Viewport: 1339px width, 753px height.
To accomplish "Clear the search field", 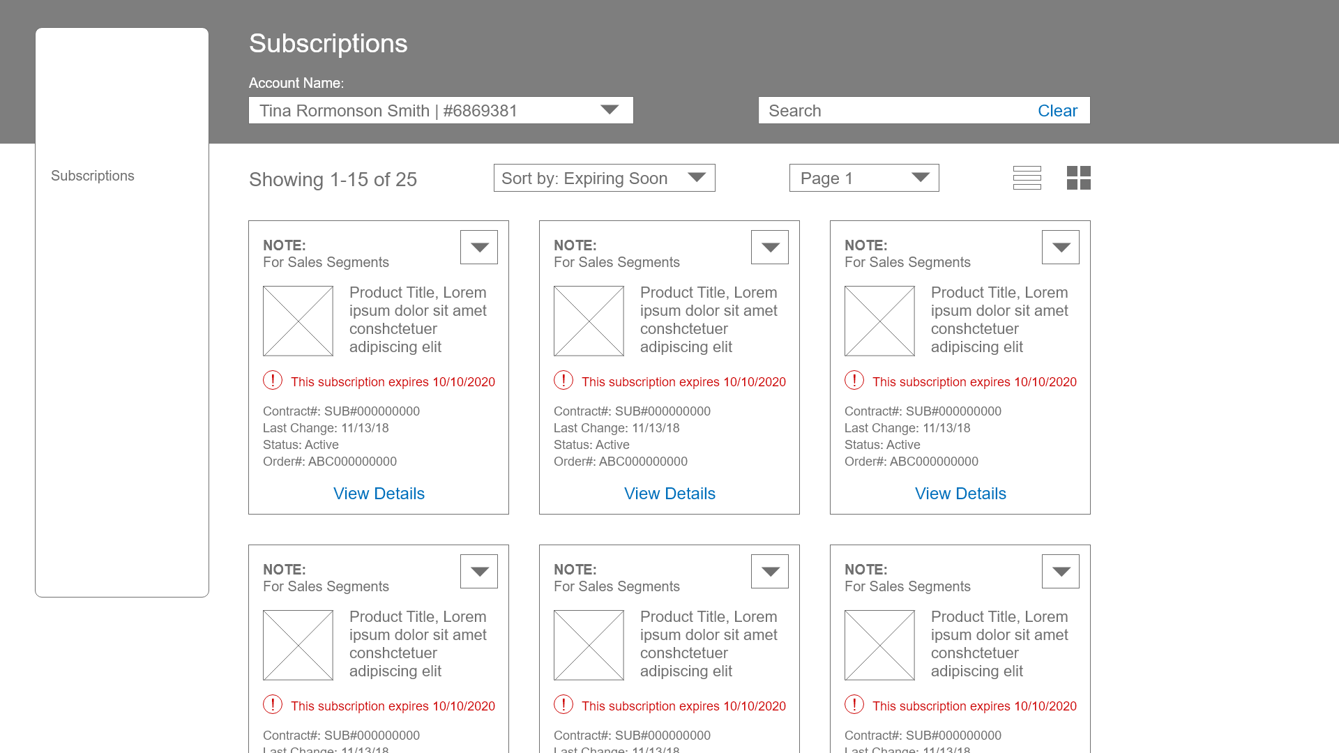I will [x=1057, y=111].
